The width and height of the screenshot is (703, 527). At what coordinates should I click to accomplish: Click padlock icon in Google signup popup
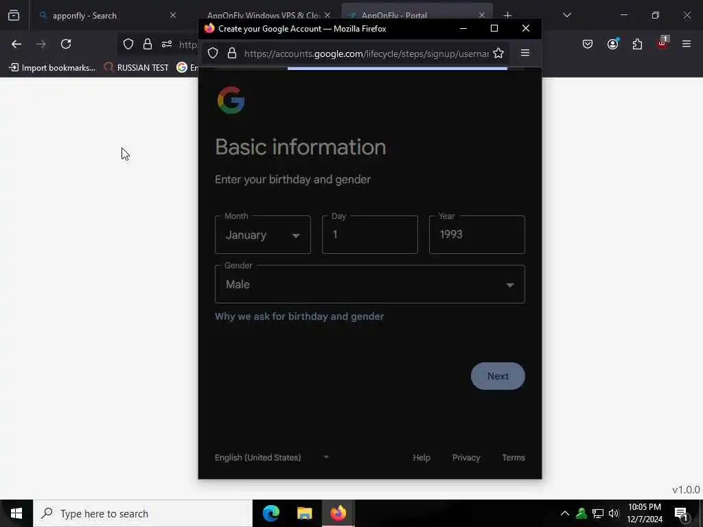click(232, 54)
